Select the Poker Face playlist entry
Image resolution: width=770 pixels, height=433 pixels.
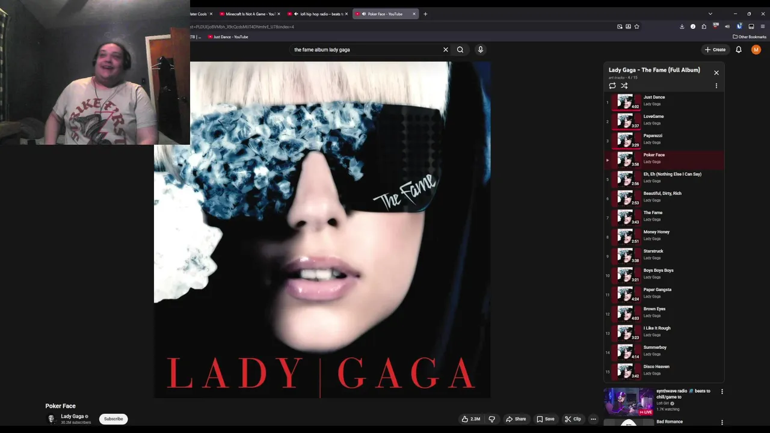[x=664, y=159]
